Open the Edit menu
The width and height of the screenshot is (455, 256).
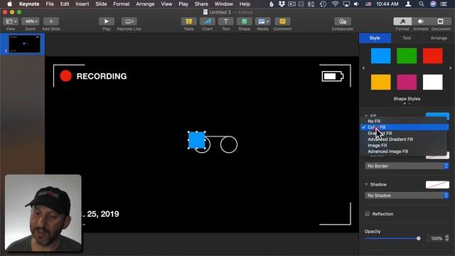click(x=65, y=4)
